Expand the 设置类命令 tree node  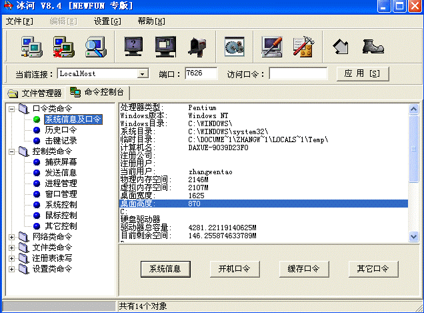11,269
